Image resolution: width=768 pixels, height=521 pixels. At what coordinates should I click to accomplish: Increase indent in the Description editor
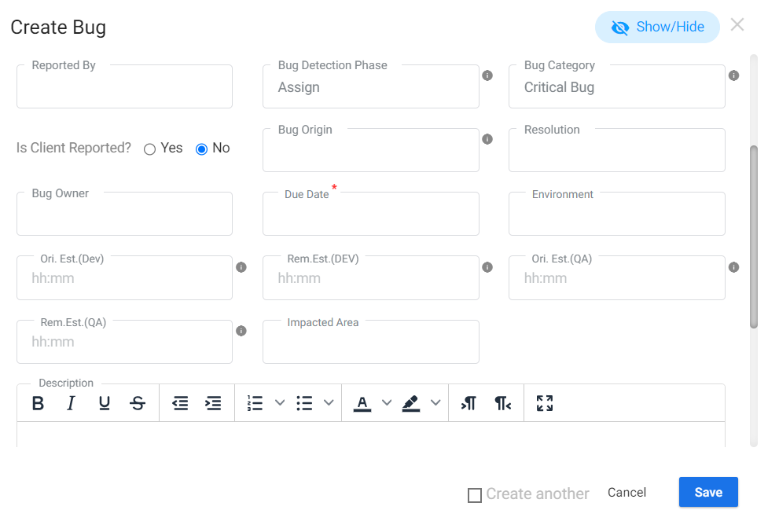tap(213, 403)
